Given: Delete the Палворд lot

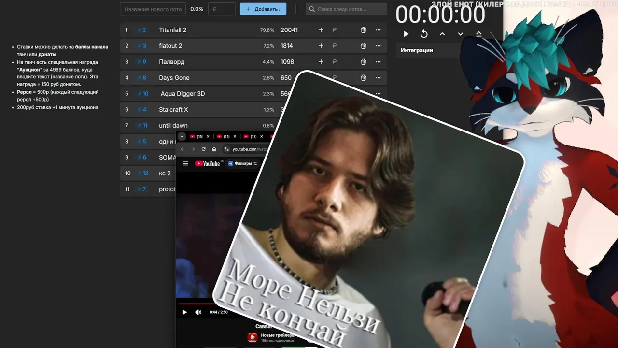Looking at the screenshot, I should (364, 62).
